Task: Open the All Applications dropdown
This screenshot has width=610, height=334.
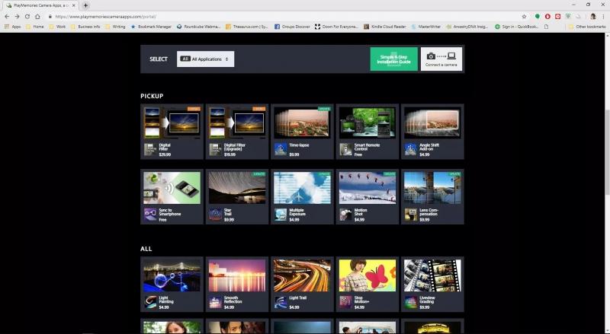Action: click(x=205, y=59)
